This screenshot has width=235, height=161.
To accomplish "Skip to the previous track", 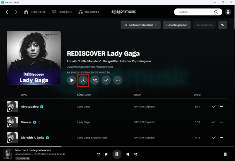I will pos(106,154).
